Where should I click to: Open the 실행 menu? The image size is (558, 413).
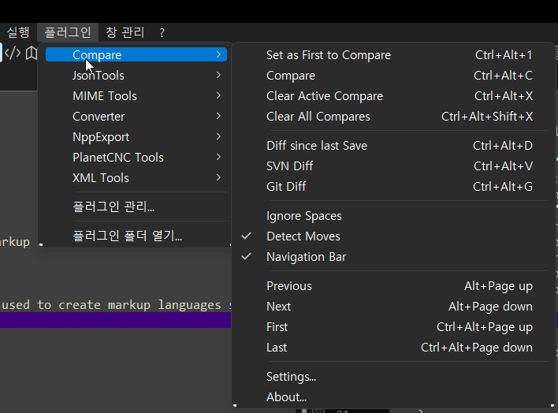pos(18,32)
